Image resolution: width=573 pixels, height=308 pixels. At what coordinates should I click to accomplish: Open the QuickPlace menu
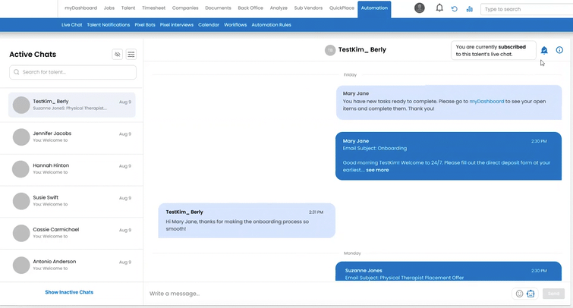click(342, 8)
